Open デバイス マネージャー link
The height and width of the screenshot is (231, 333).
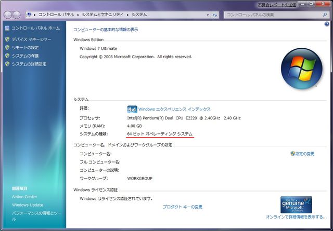(31, 39)
